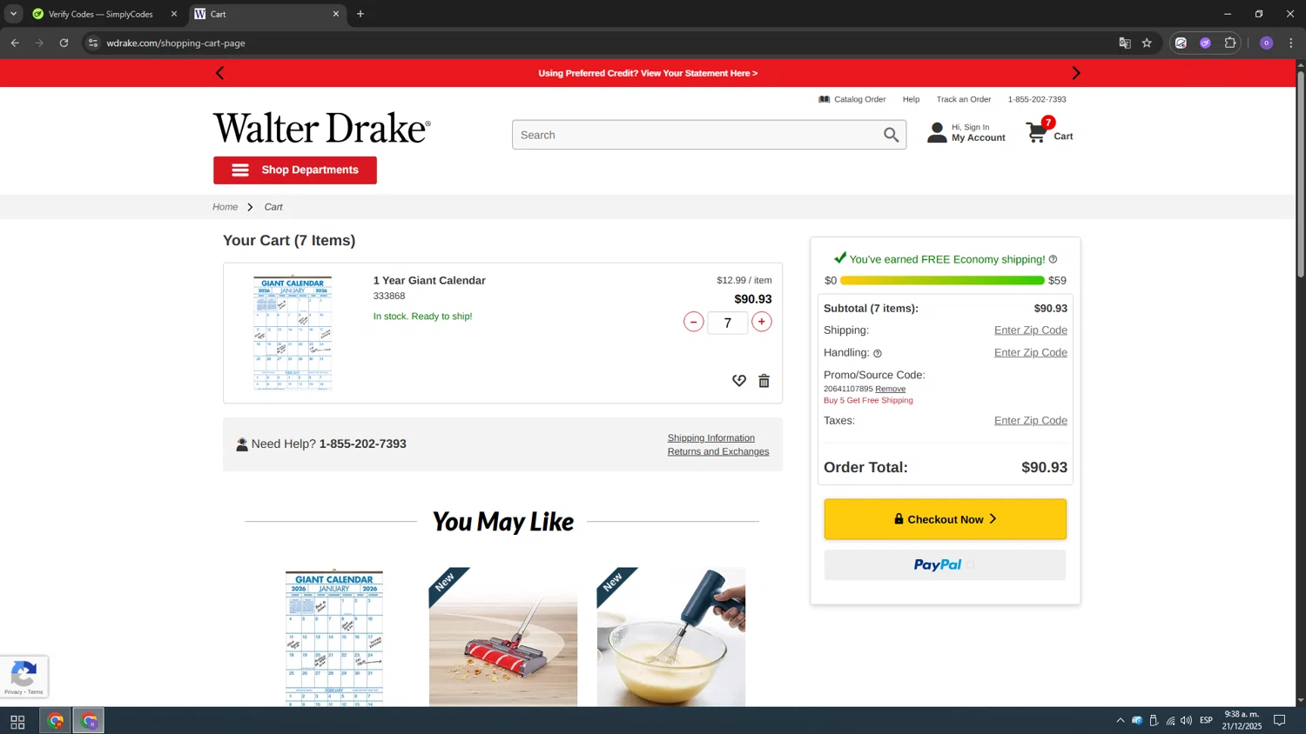Click the quantity field showing 7

pos(727,323)
